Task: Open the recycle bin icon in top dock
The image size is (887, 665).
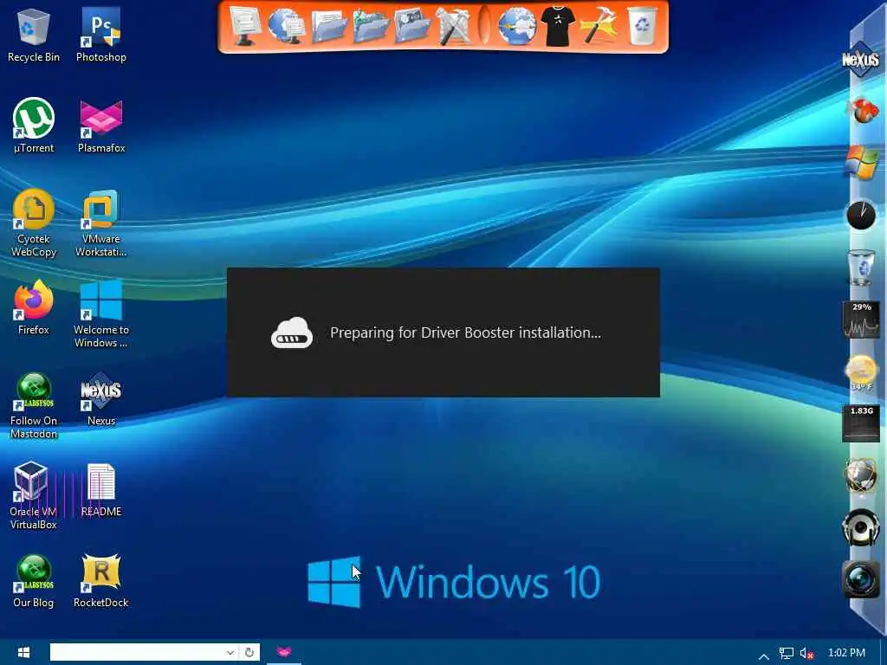Action: point(643,26)
